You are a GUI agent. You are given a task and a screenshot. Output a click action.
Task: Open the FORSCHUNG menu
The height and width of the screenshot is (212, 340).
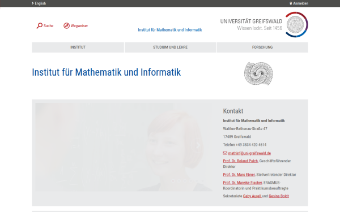262,47
